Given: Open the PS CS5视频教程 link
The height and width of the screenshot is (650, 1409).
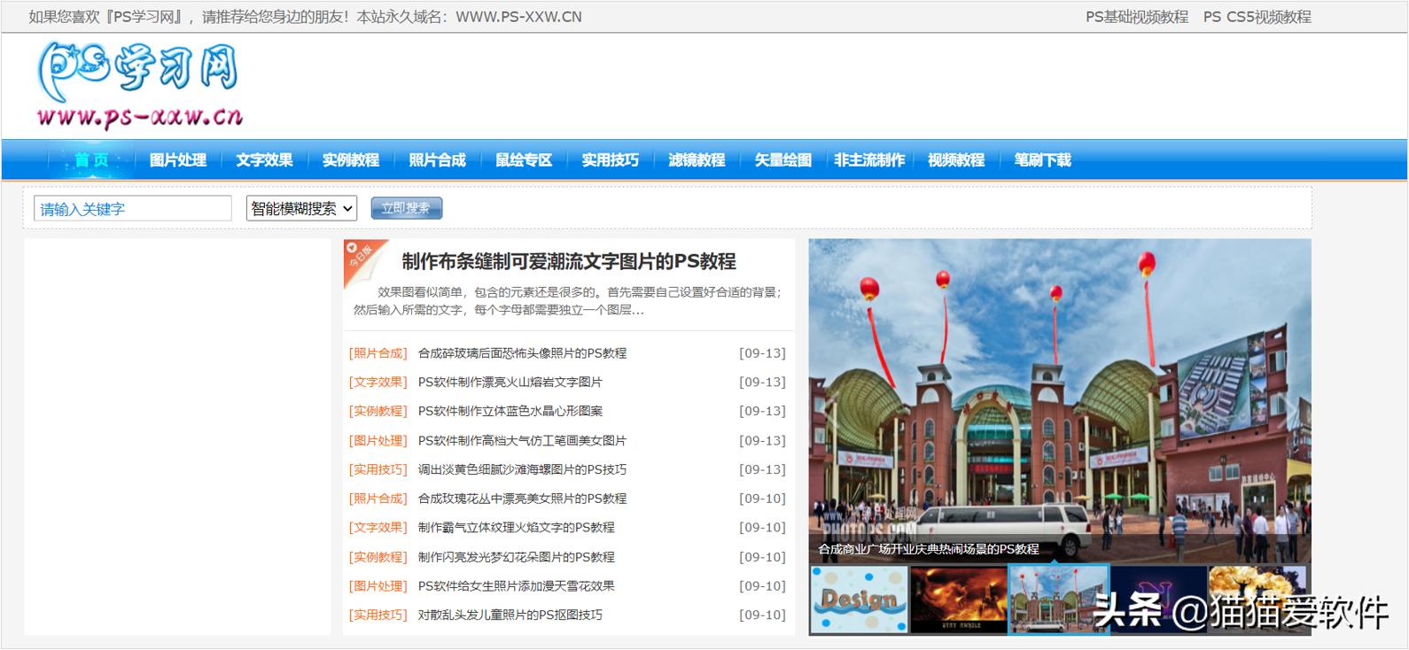Looking at the screenshot, I should (1257, 17).
